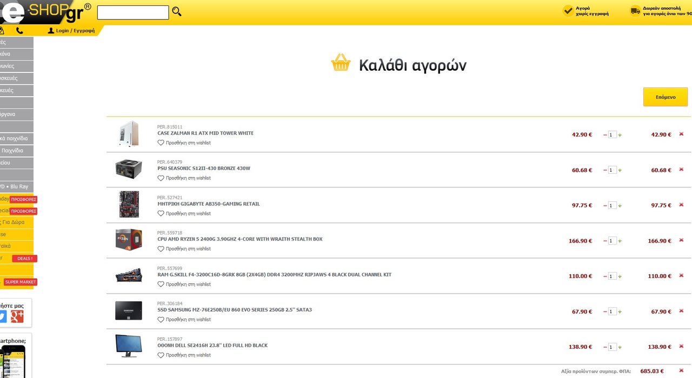
Task: Increase quantity of PSU SEASONIC
Action: point(620,170)
